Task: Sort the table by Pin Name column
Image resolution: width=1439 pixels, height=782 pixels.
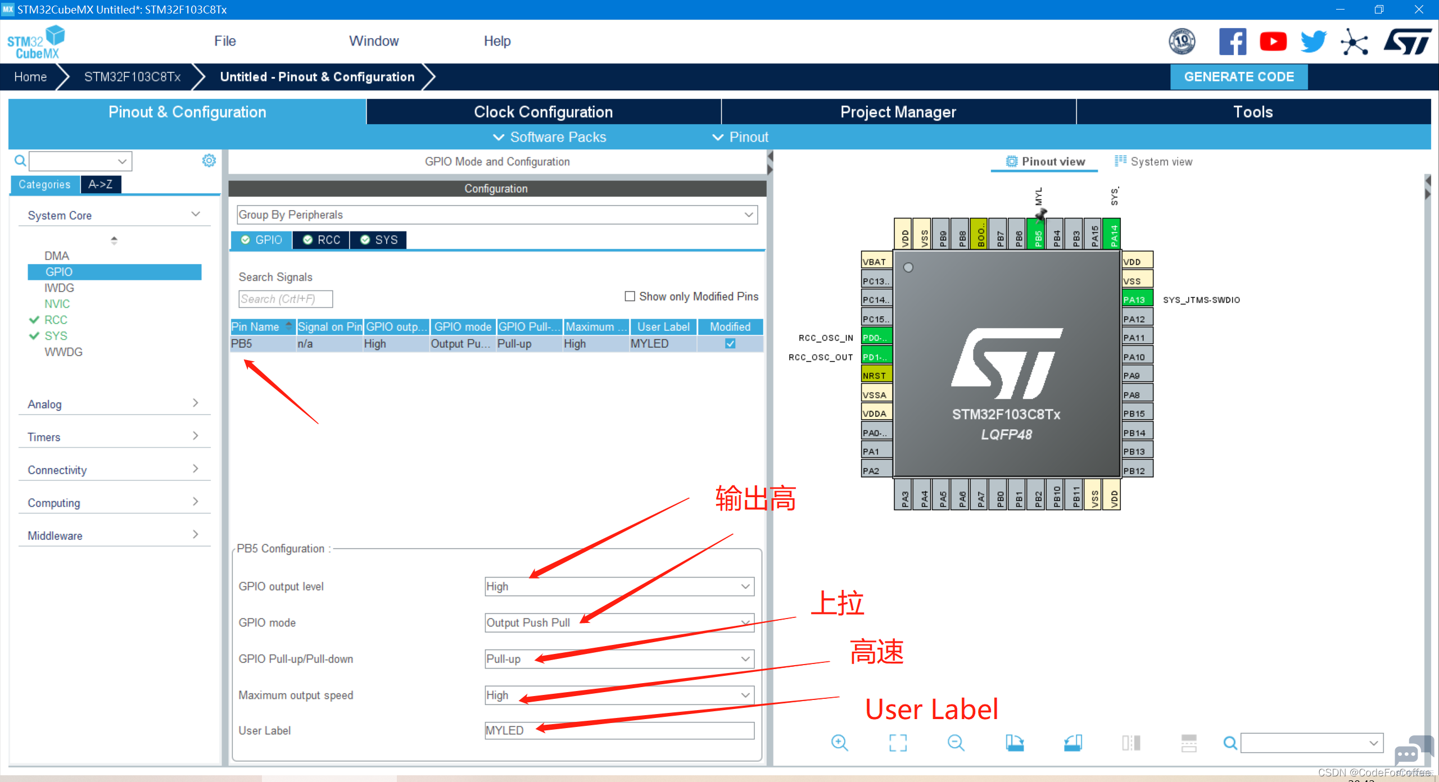Action: 263,326
